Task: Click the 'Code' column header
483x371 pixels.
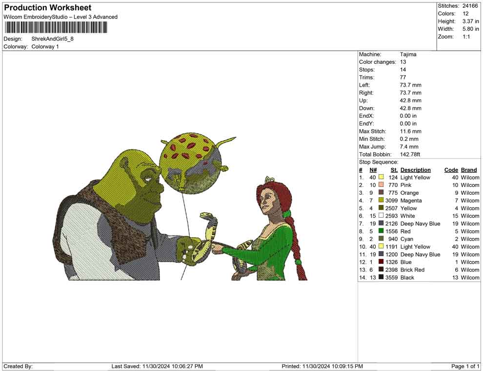Action: pyautogui.click(x=451, y=169)
